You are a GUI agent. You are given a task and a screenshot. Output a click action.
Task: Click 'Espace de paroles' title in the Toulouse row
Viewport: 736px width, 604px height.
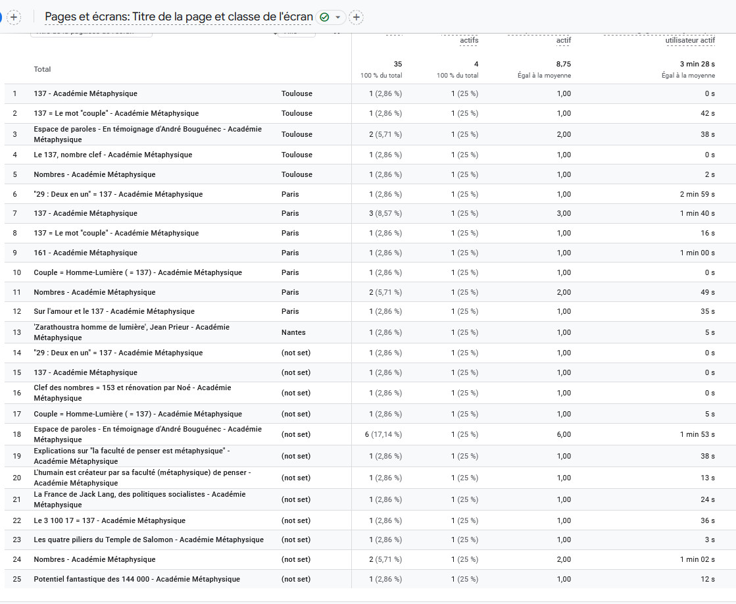click(x=148, y=134)
